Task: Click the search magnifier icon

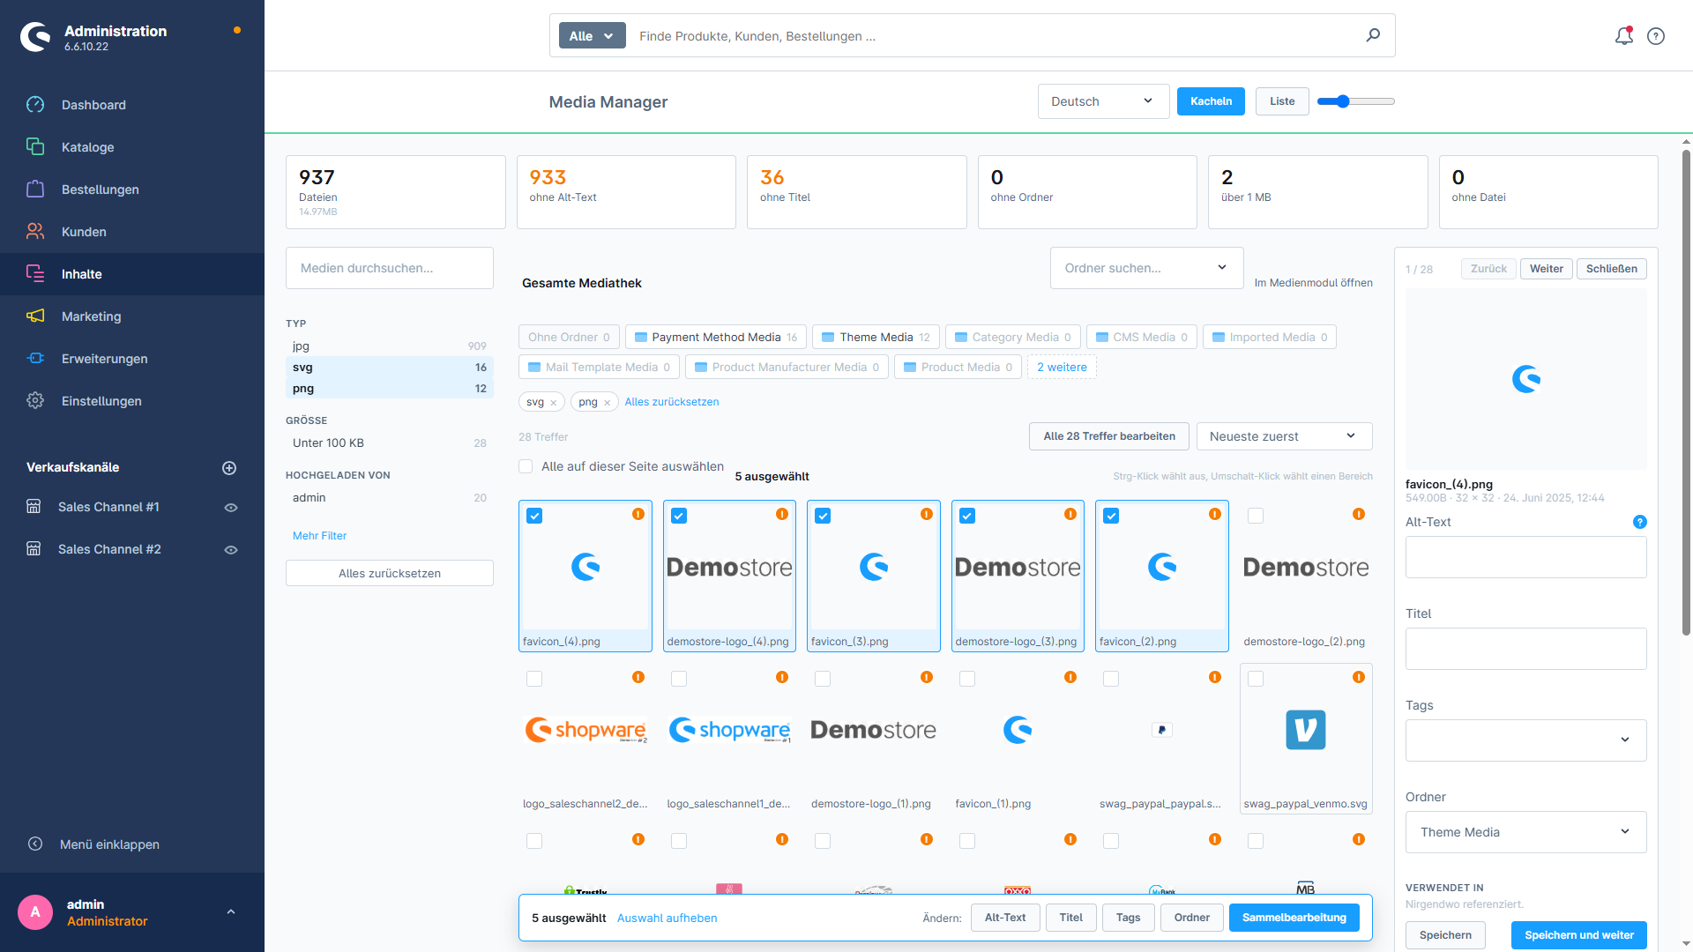Action: pos(1373,35)
